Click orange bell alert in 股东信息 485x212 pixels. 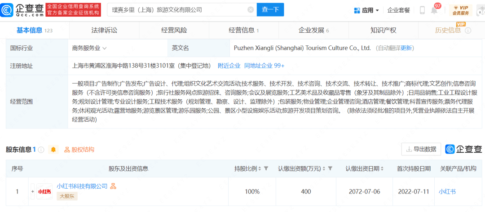(x=53, y=150)
